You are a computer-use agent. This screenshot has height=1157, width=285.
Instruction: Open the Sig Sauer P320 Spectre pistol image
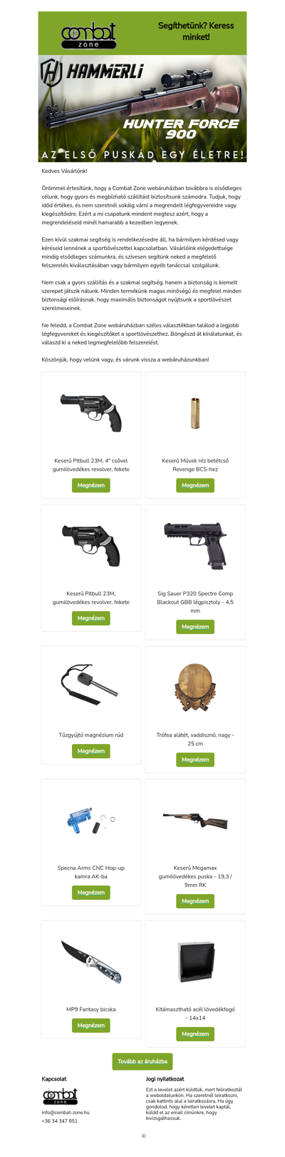point(195,545)
